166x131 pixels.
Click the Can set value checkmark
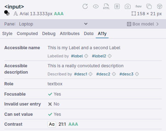[x=50, y=114]
